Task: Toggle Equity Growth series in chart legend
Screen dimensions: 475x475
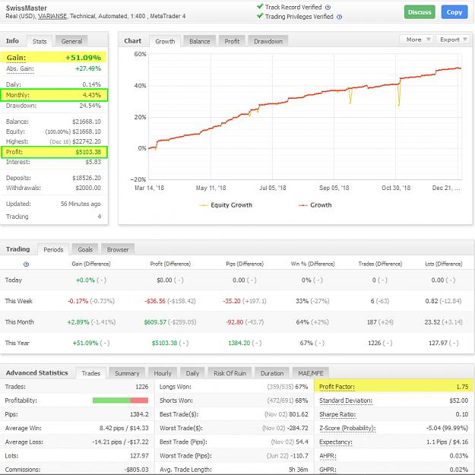Action: [x=226, y=205]
